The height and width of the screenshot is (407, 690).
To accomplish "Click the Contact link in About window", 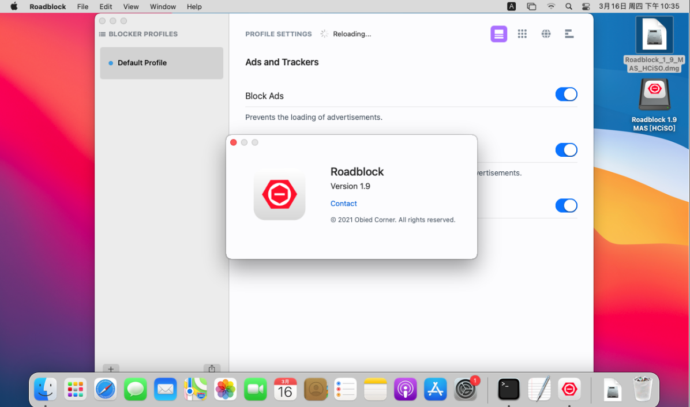I will (x=343, y=203).
